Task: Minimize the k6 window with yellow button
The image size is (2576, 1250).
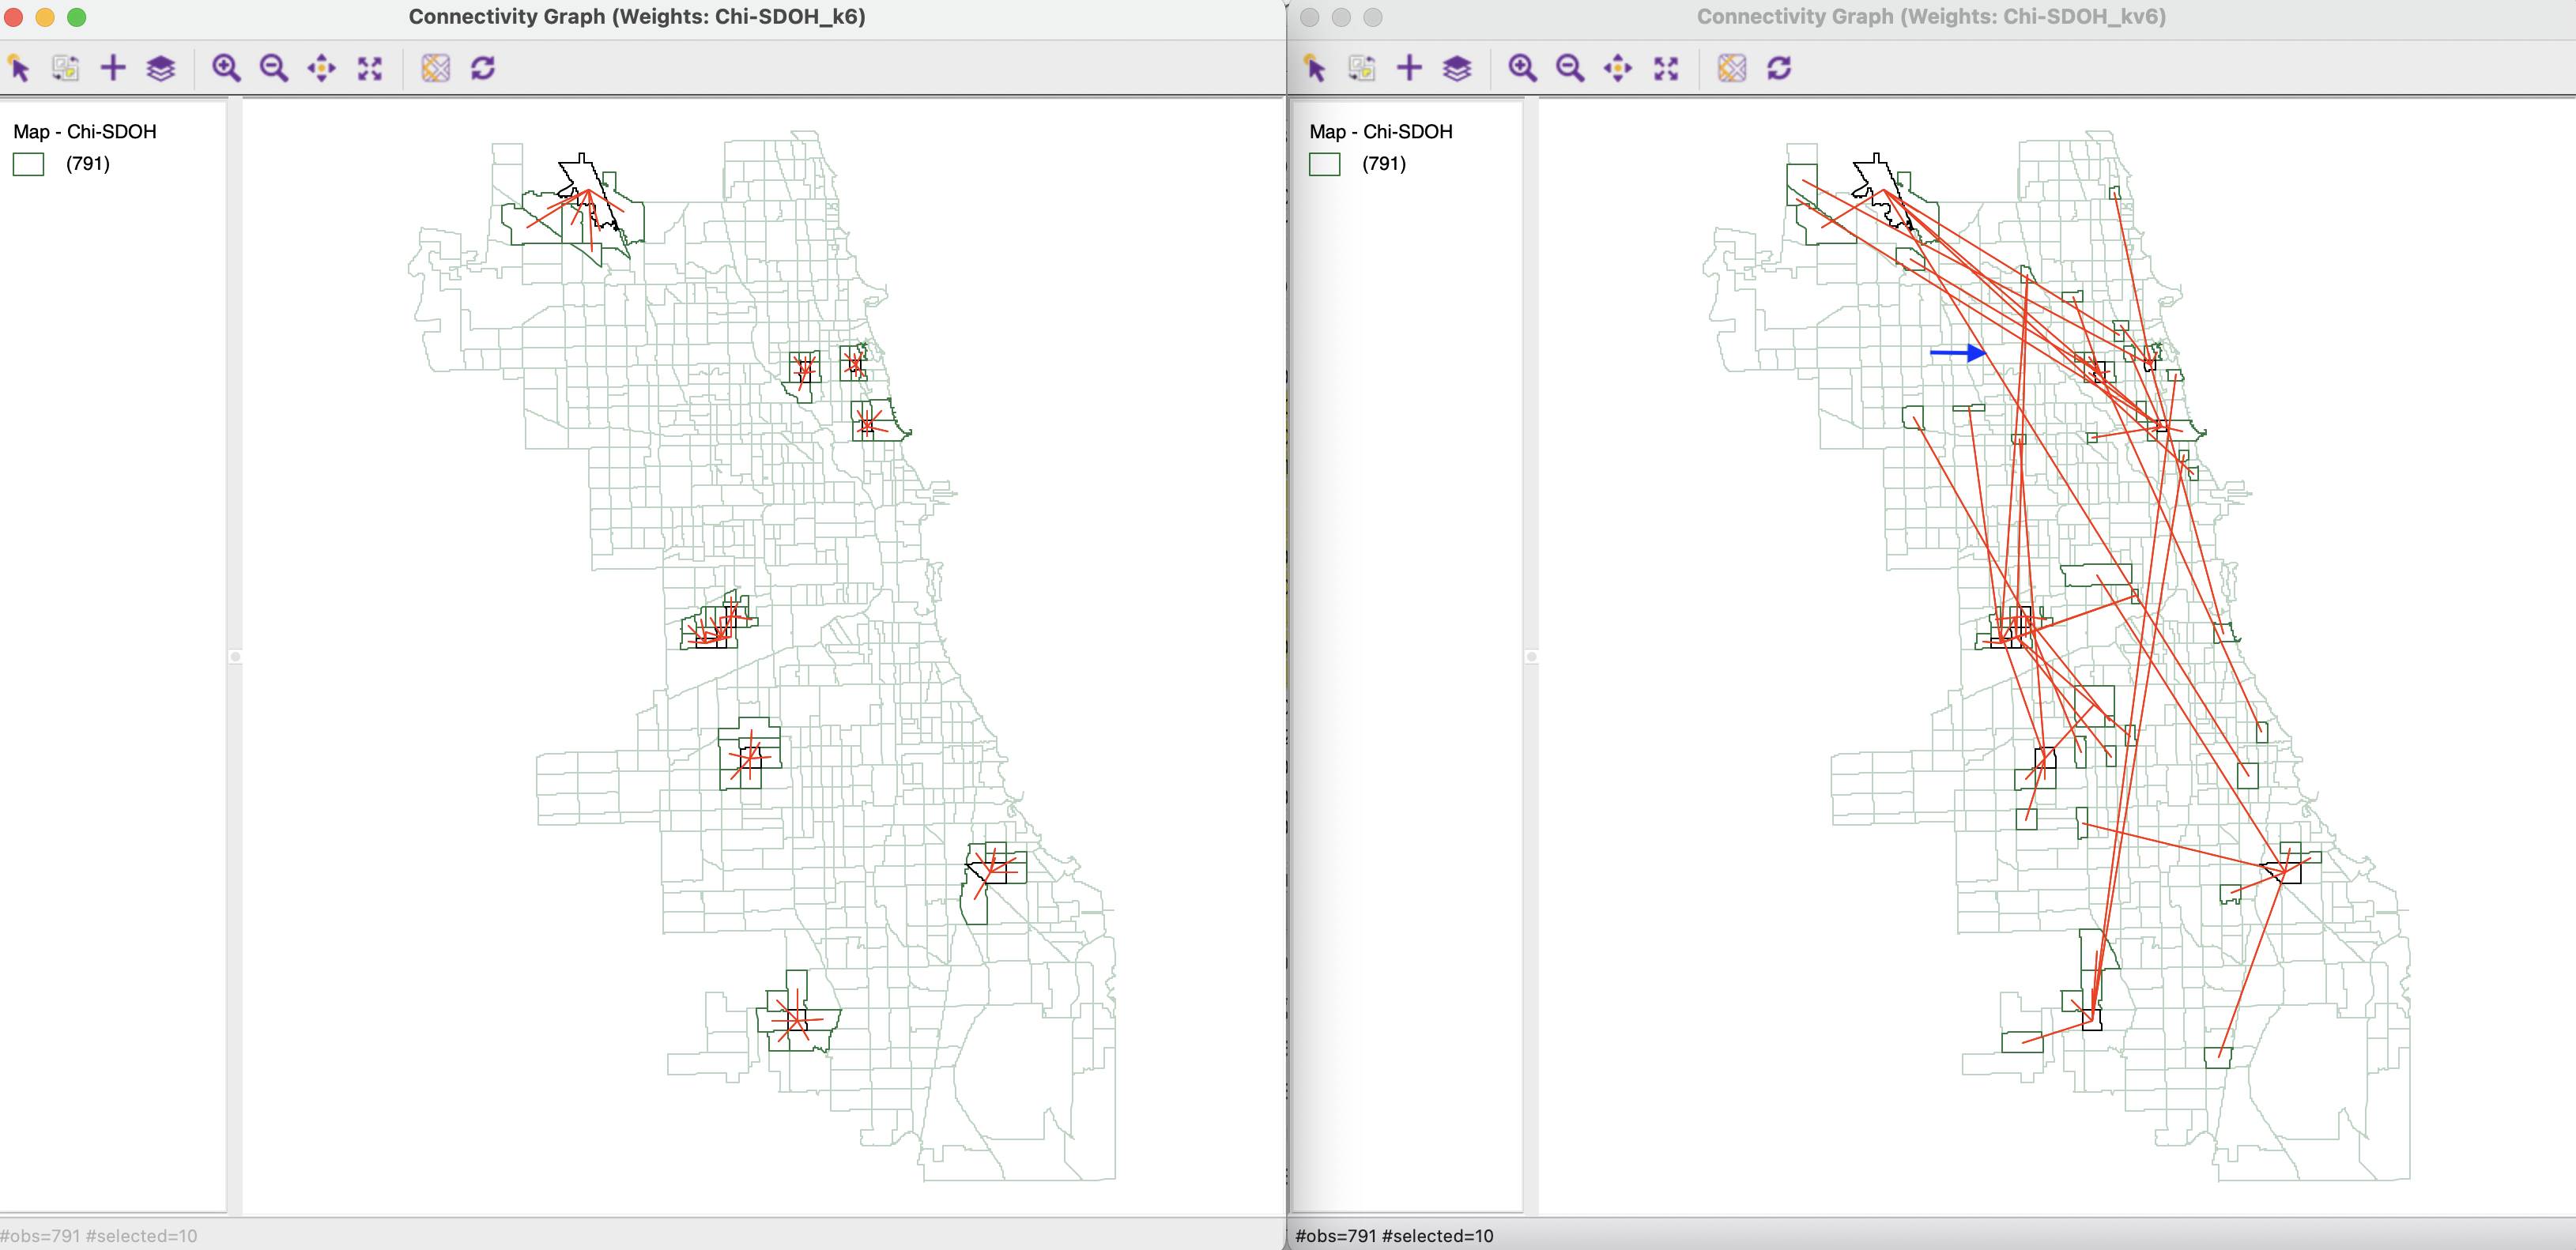Action: pyautogui.click(x=45, y=17)
